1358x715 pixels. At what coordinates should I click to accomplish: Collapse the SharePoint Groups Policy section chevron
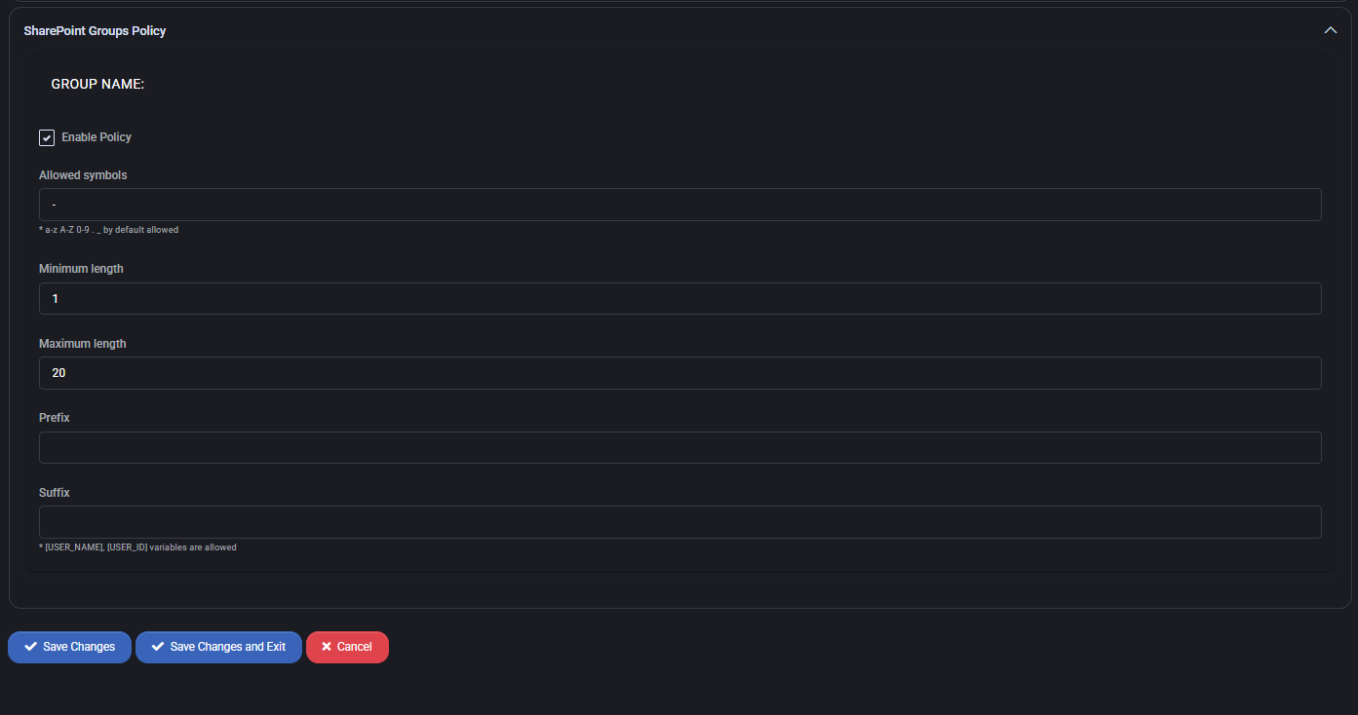click(x=1331, y=30)
